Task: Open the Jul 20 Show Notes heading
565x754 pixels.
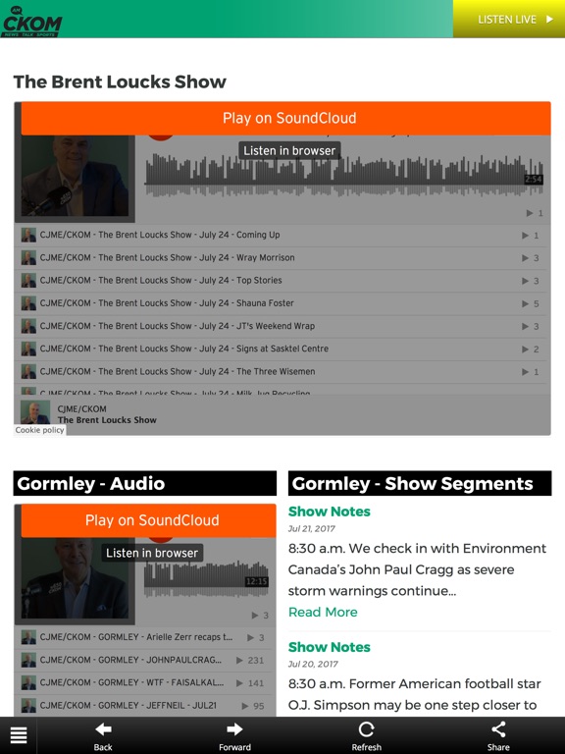Action: 330,647
